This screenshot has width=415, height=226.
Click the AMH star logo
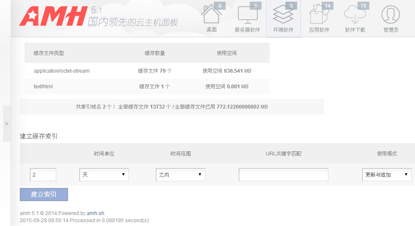(x=29, y=18)
